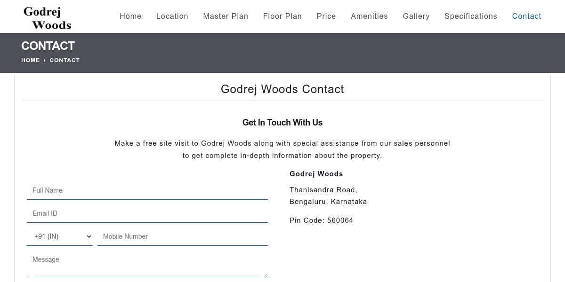Open the Master Plan page
The width and height of the screenshot is (565, 282).
click(226, 16)
